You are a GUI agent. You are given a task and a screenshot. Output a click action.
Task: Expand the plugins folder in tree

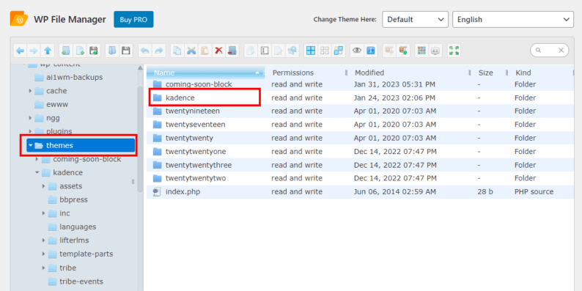pyautogui.click(x=30, y=131)
